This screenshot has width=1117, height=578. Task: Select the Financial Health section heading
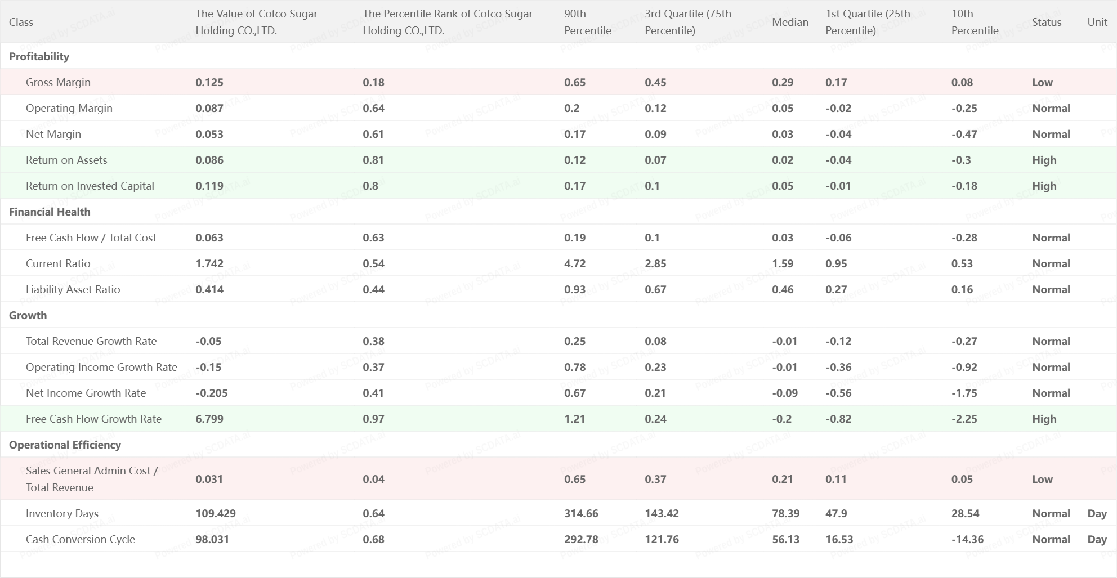pyautogui.click(x=50, y=212)
